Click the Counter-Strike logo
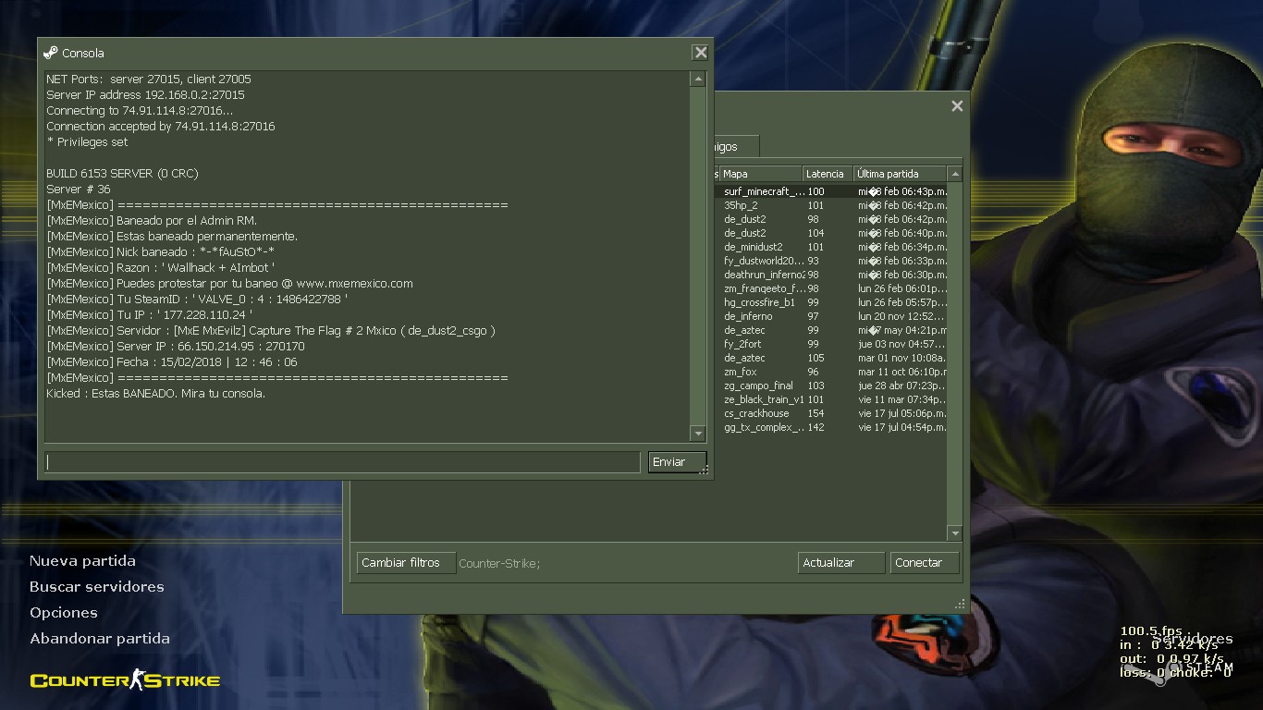Screen dimensions: 1263x710 point(125,681)
